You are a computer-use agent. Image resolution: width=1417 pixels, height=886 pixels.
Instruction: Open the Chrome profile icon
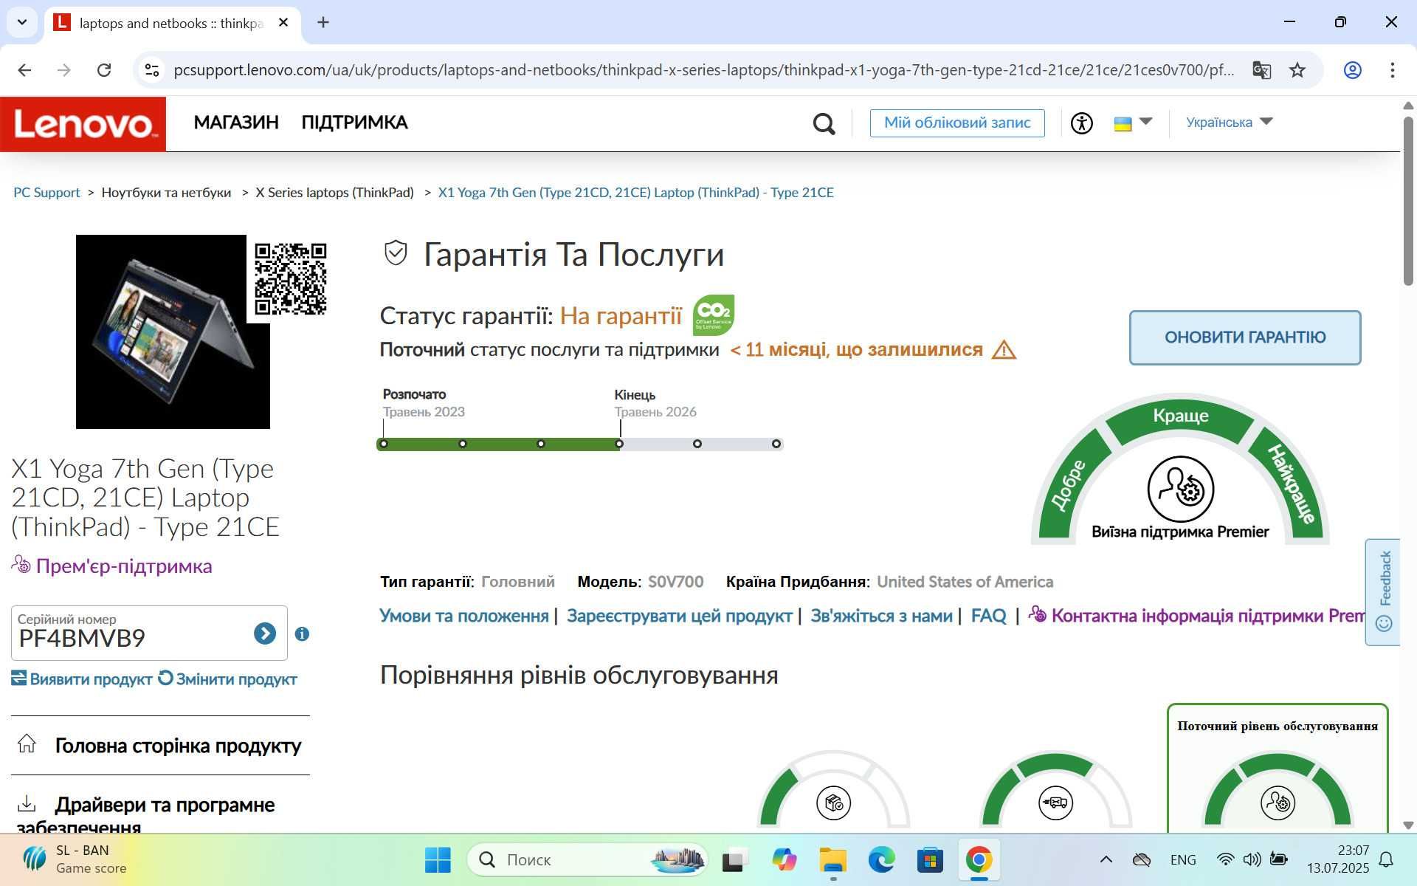click(1352, 70)
